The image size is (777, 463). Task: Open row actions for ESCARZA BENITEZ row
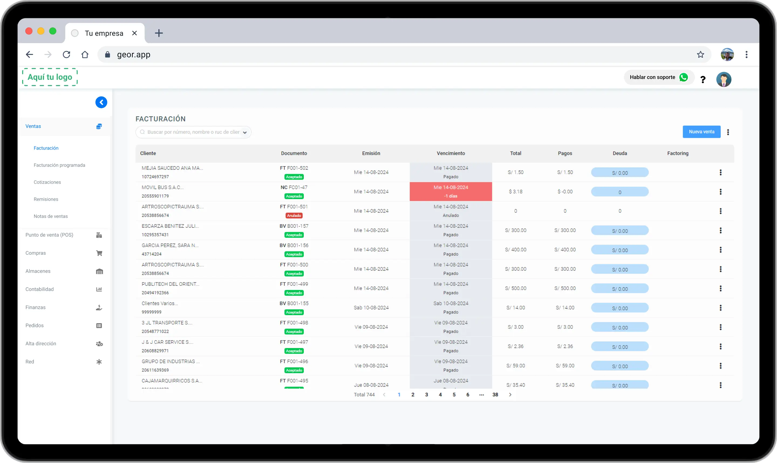tap(720, 230)
